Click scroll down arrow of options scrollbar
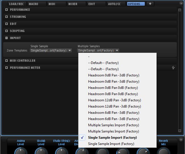Viewport: 185px width, 154px height. (x=180, y=131)
